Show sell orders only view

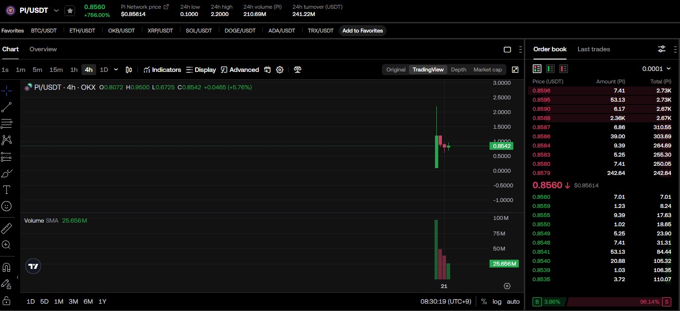click(564, 69)
